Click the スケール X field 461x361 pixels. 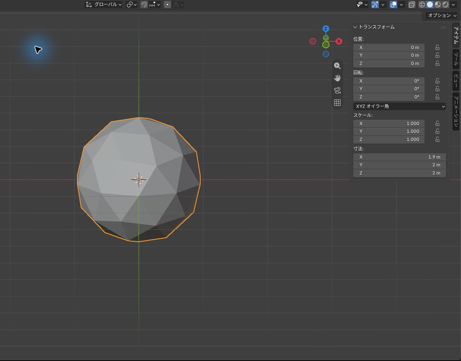[389, 123]
